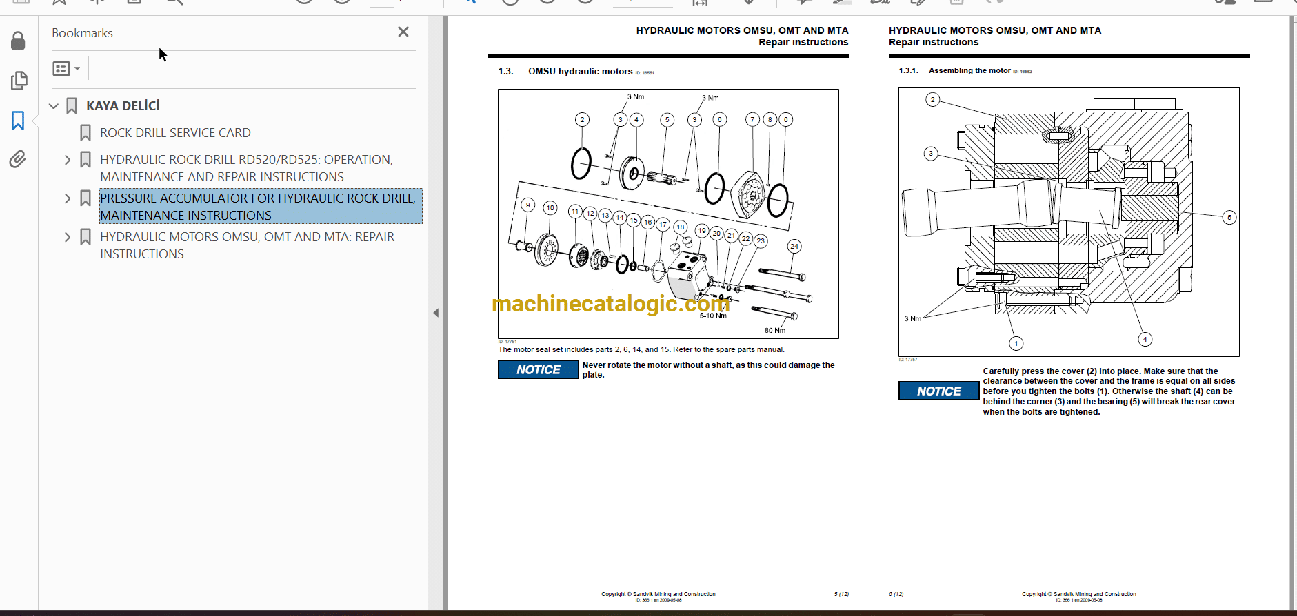1297x616 pixels.
Task: Collapse the KAYA DELİCİ bookmark tree
Action: coord(54,106)
